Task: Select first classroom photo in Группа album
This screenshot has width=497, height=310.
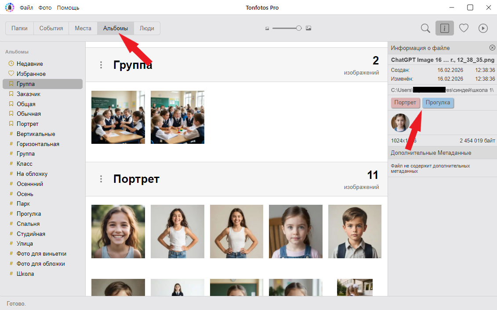Action: pyautogui.click(x=118, y=117)
